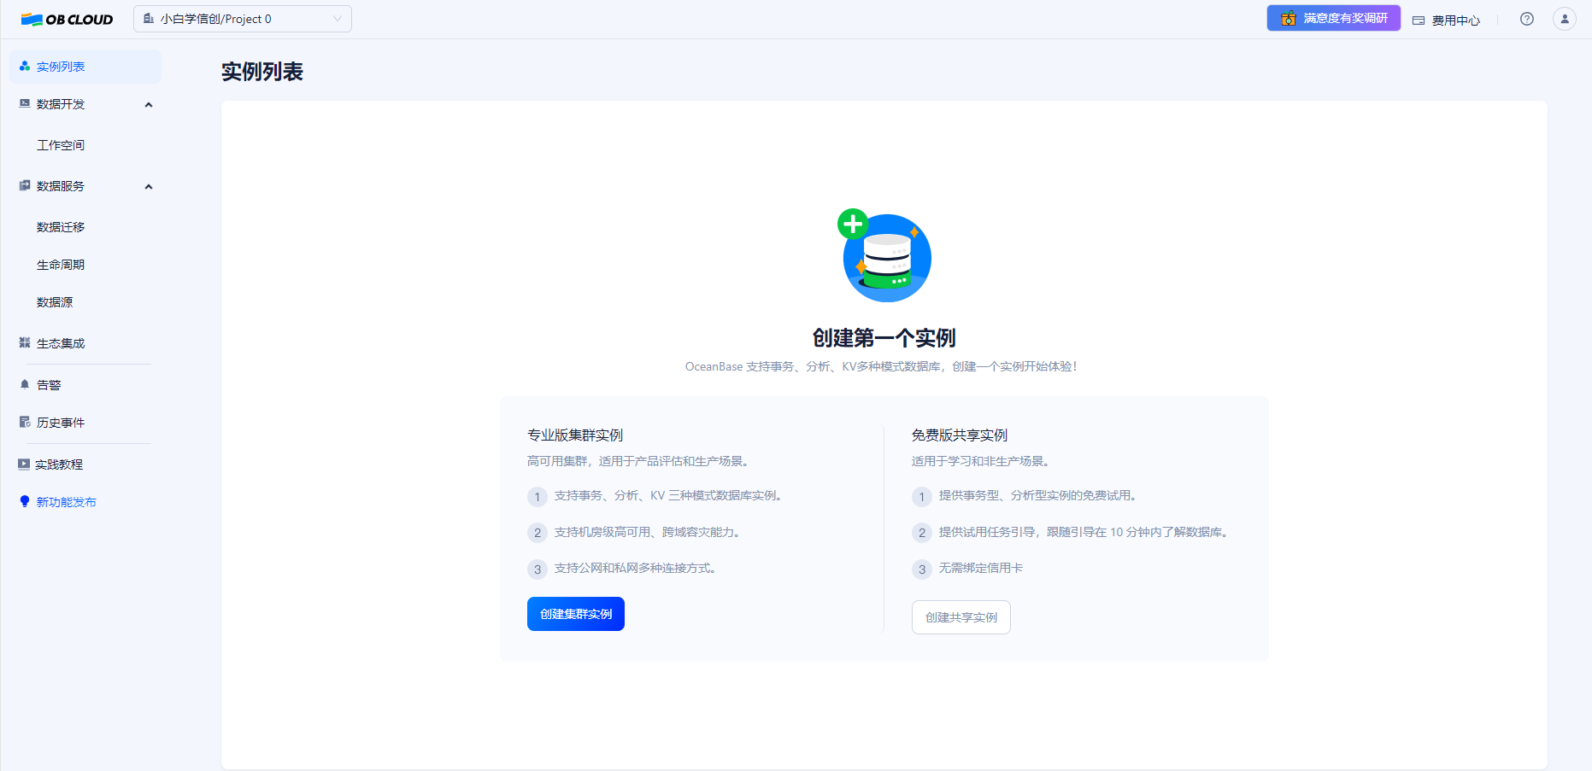Open the 小白学信创/Project 0 project dropdown
The width and height of the screenshot is (1592, 771).
[243, 19]
